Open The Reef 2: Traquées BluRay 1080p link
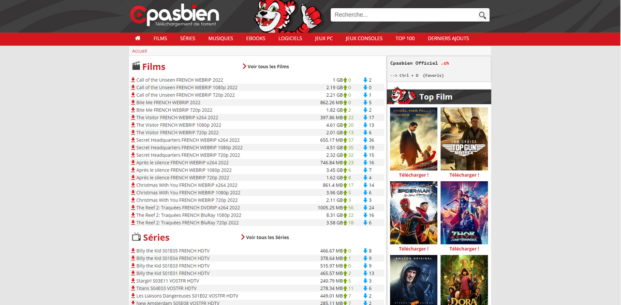Screen dimensions: 621x305 tap(188, 215)
